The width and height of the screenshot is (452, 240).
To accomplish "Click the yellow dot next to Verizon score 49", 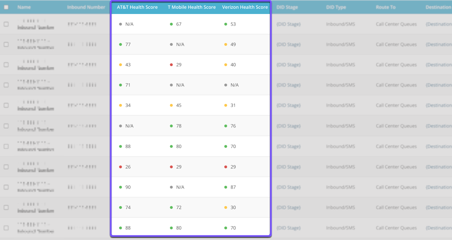I will click(226, 44).
